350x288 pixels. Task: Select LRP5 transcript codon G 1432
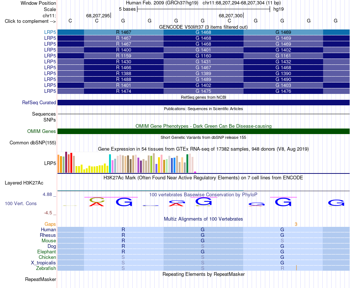[x=283, y=62]
